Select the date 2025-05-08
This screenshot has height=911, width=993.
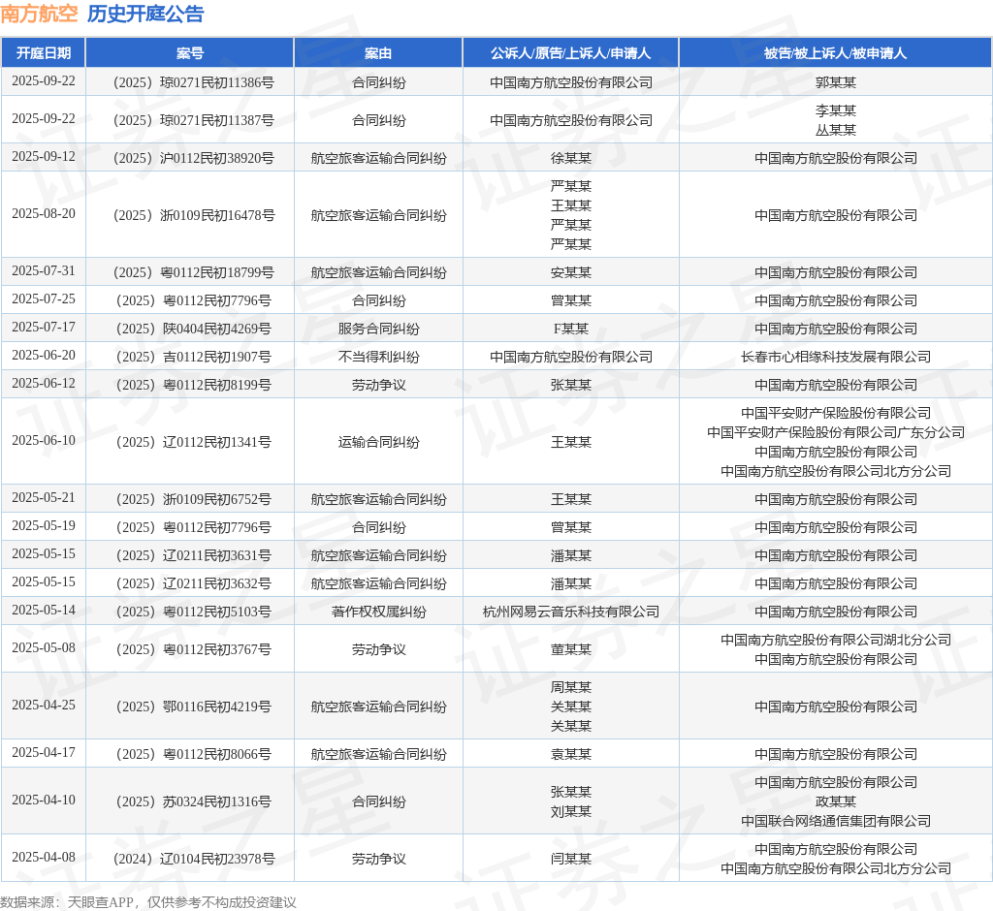(44, 647)
